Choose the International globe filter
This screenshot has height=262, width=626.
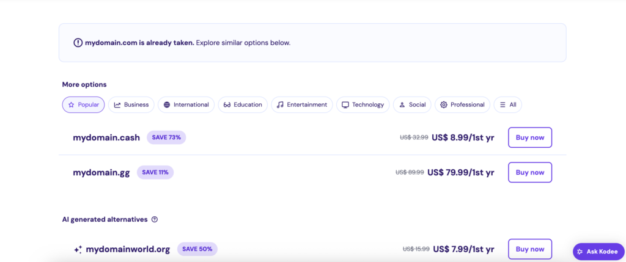pyautogui.click(x=186, y=104)
